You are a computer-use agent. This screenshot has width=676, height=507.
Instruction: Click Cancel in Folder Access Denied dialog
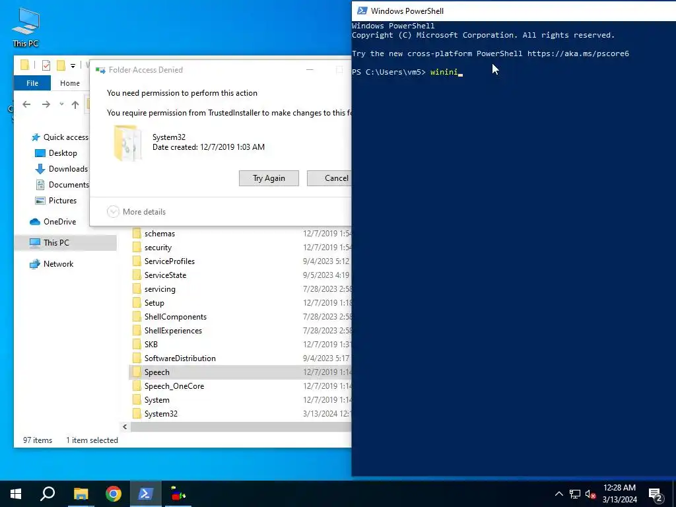pyautogui.click(x=329, y=178)
